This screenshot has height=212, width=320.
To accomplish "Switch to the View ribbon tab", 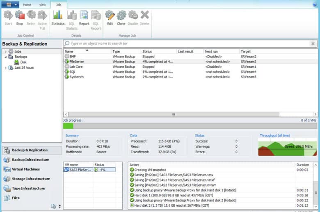I will [42, 5].
